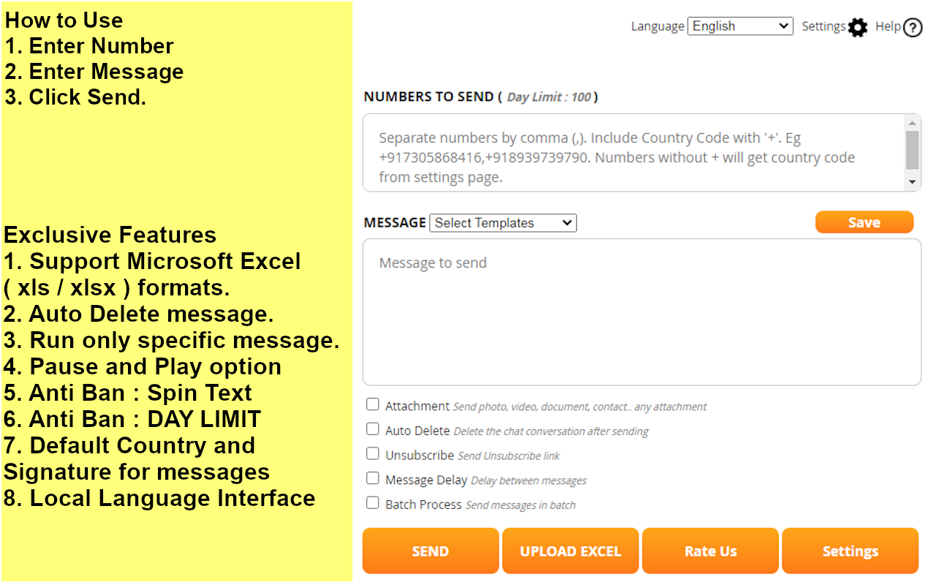Click the Rate Us button

tap(710, 551)
